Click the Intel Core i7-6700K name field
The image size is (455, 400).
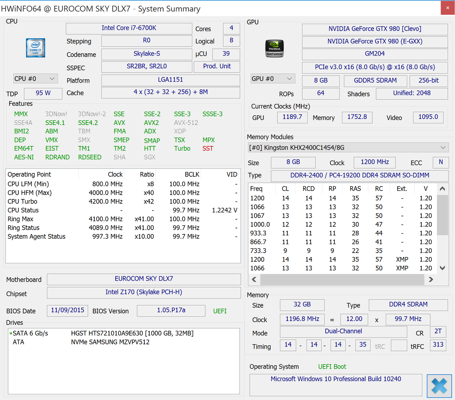(x=129, y=28)
